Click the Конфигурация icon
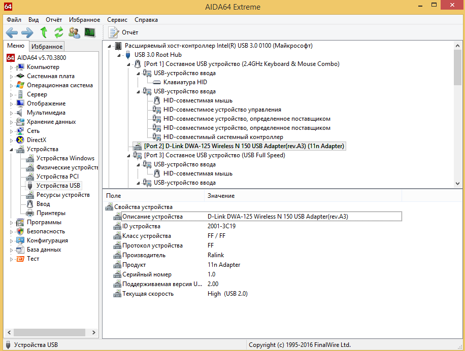Screen dimensions: 465x351 (20, 240)
